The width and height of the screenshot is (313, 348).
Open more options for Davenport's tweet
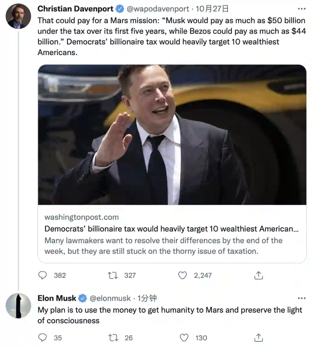[302, 9]
